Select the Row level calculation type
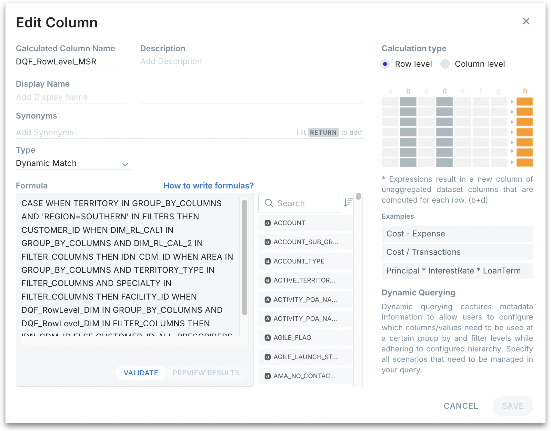551x431 pixels. point(385,64)
